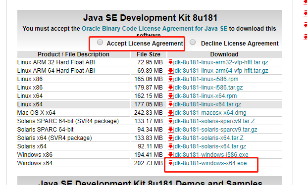Click download arrow icon beside linux-x64.tar.gz
The height and width of the screenshot is (185, 307).
point(170,104)
